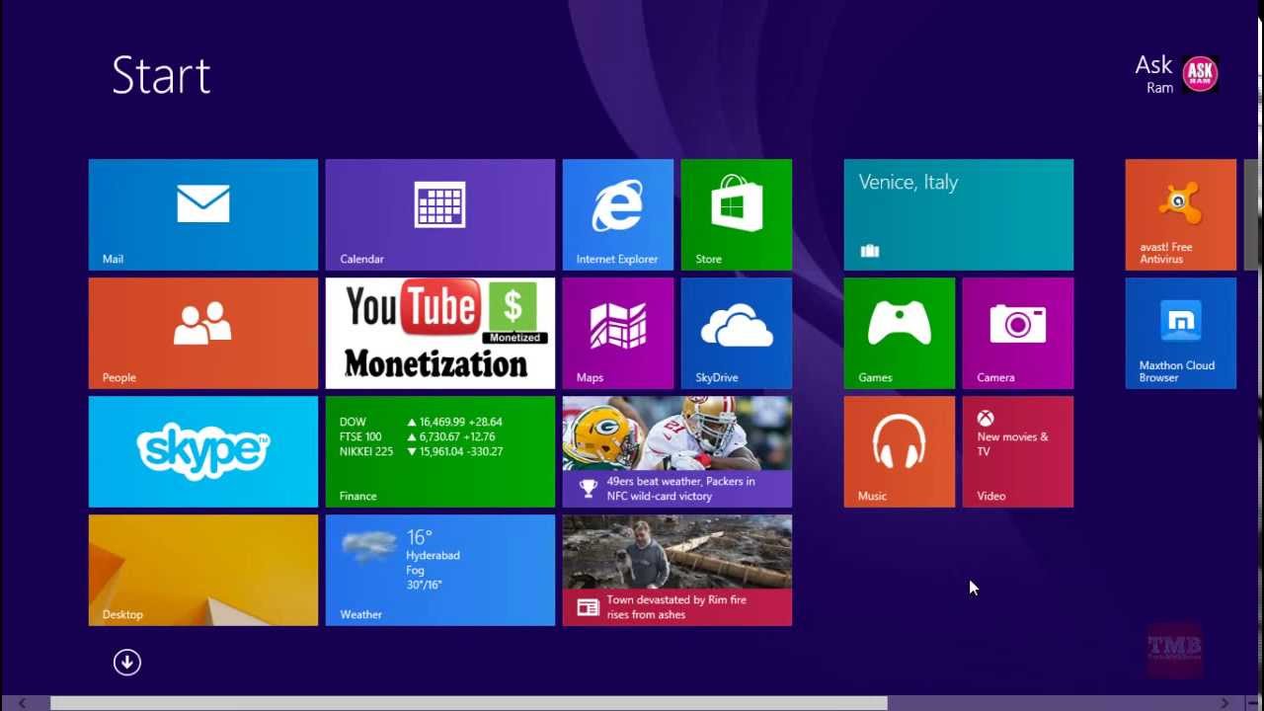Click the NIKKEI 225 index row
1264x711 pixels.
pyautogui.click(x=421, y=451)
